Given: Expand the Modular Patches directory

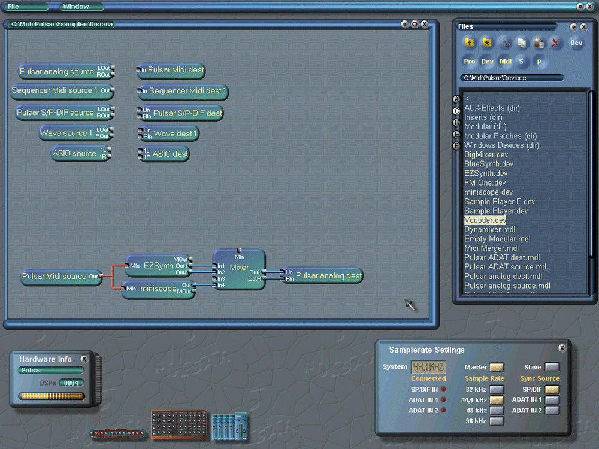Looking at the screenshot, I should pos(500,136).
